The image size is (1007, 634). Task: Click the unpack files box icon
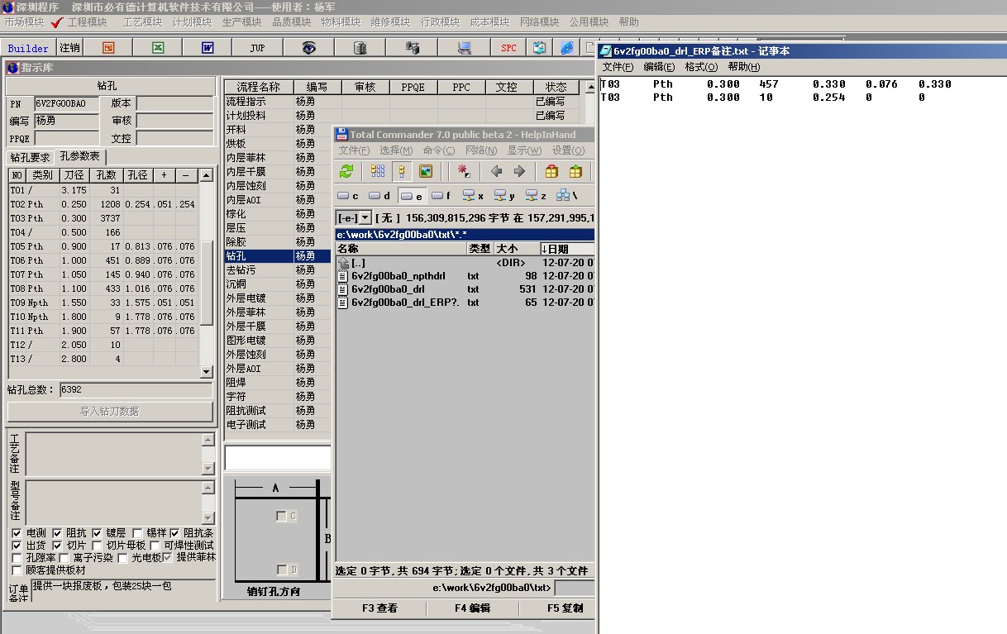575,171
